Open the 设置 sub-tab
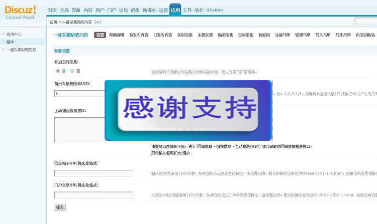377x224 pixels. tap(100, 35)
